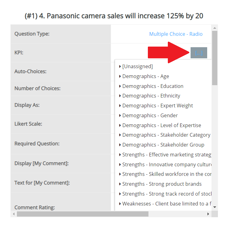Click the KPI chart icon button
Viewport: 229px width, 228px height.
(x=199, y=53)
